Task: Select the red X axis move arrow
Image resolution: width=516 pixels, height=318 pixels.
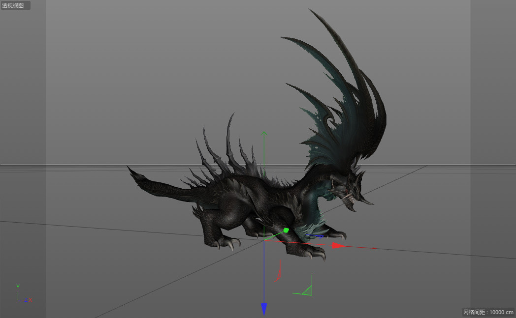Action: tap(337, 245)
